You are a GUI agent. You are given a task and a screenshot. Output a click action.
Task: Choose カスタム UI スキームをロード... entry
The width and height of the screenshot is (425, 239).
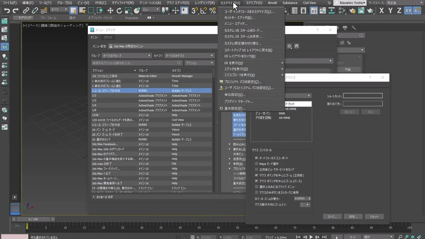[x=251, y=30]
